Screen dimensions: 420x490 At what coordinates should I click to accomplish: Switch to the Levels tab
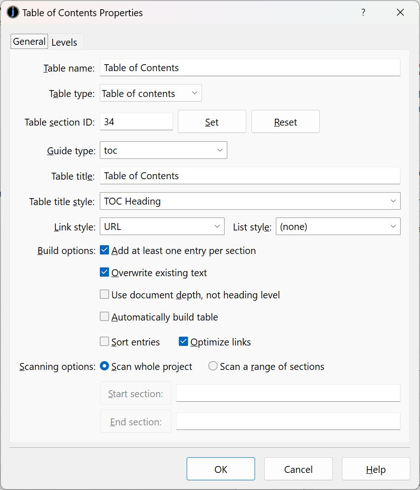point(64,42)
